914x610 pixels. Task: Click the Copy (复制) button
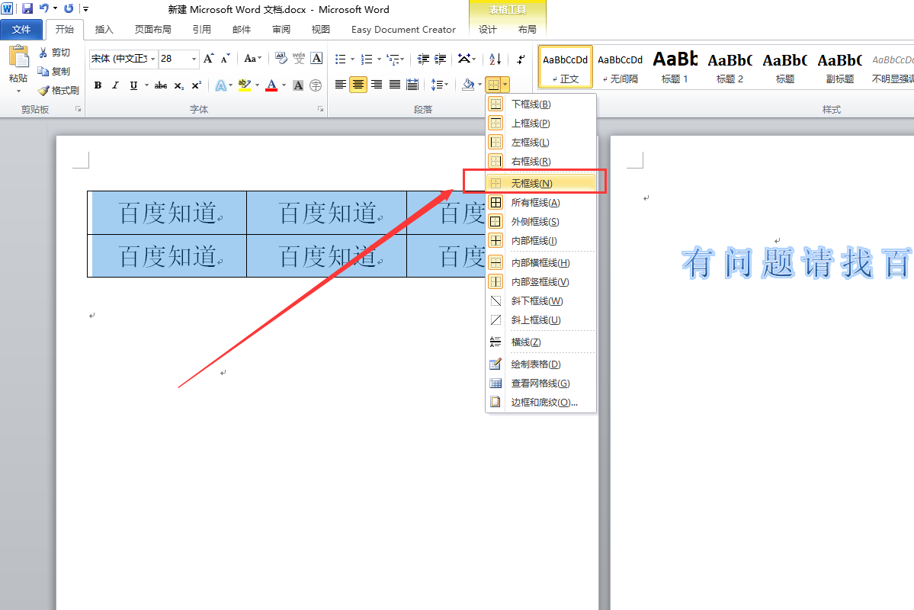54,71
